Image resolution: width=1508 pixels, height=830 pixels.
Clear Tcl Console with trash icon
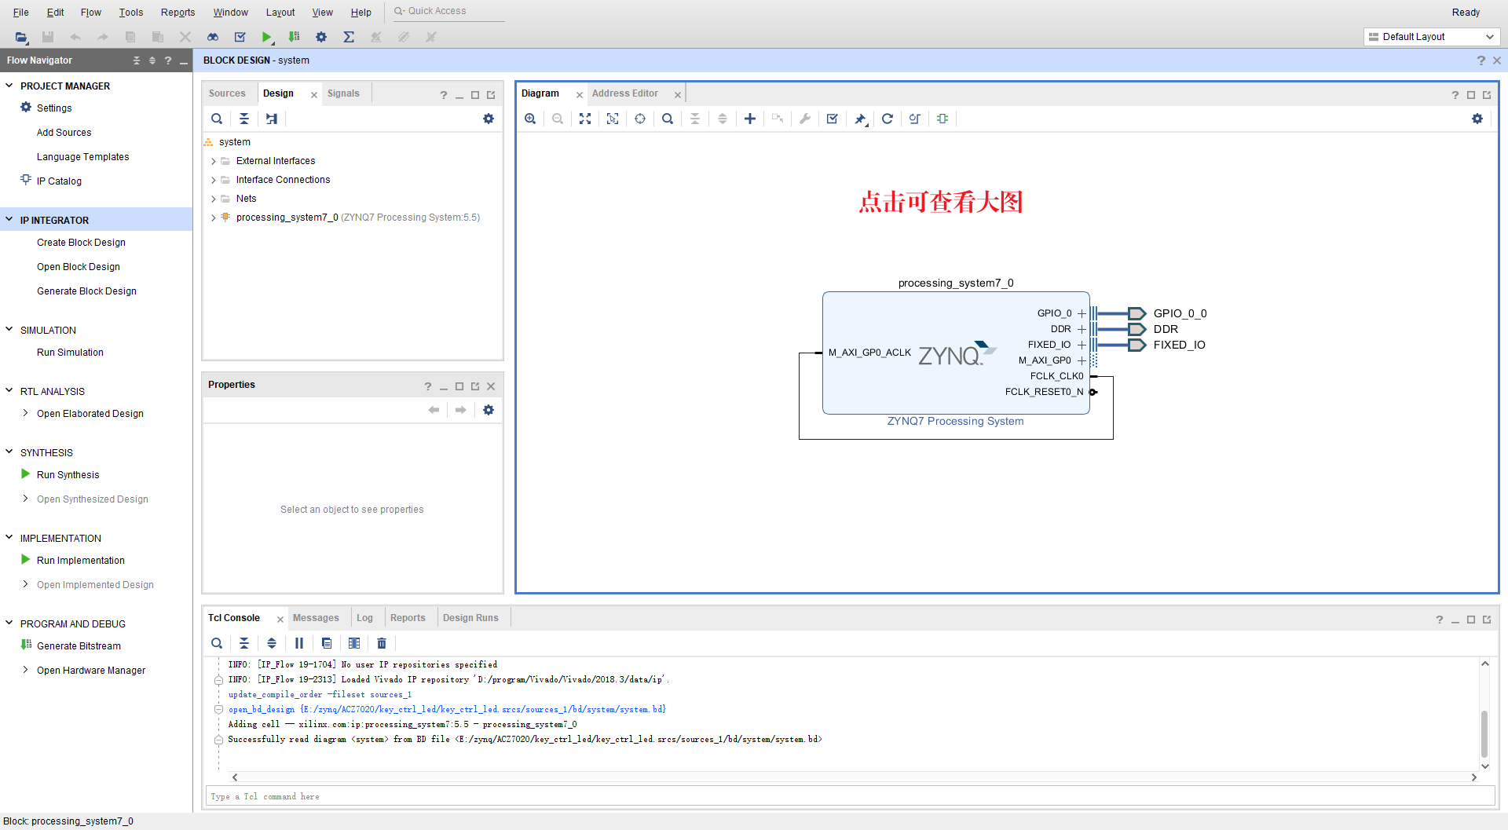pos(382,643)
